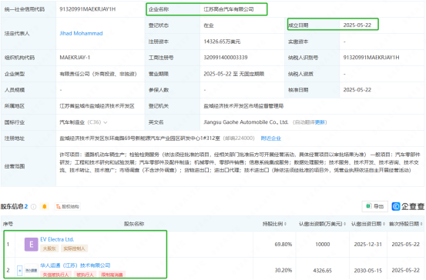
Task: Open the EV Electra Ltd. shareholder link
Action: tap(57, 239)
